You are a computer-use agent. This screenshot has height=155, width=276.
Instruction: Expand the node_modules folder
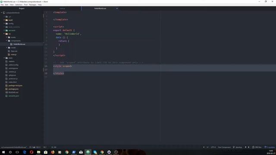pos(4,27)
